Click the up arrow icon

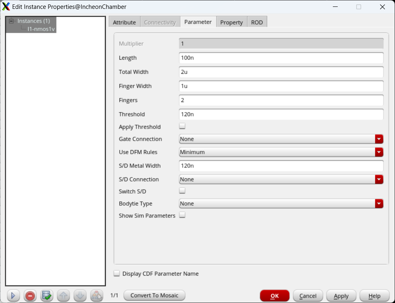click(x=63, y=295)
